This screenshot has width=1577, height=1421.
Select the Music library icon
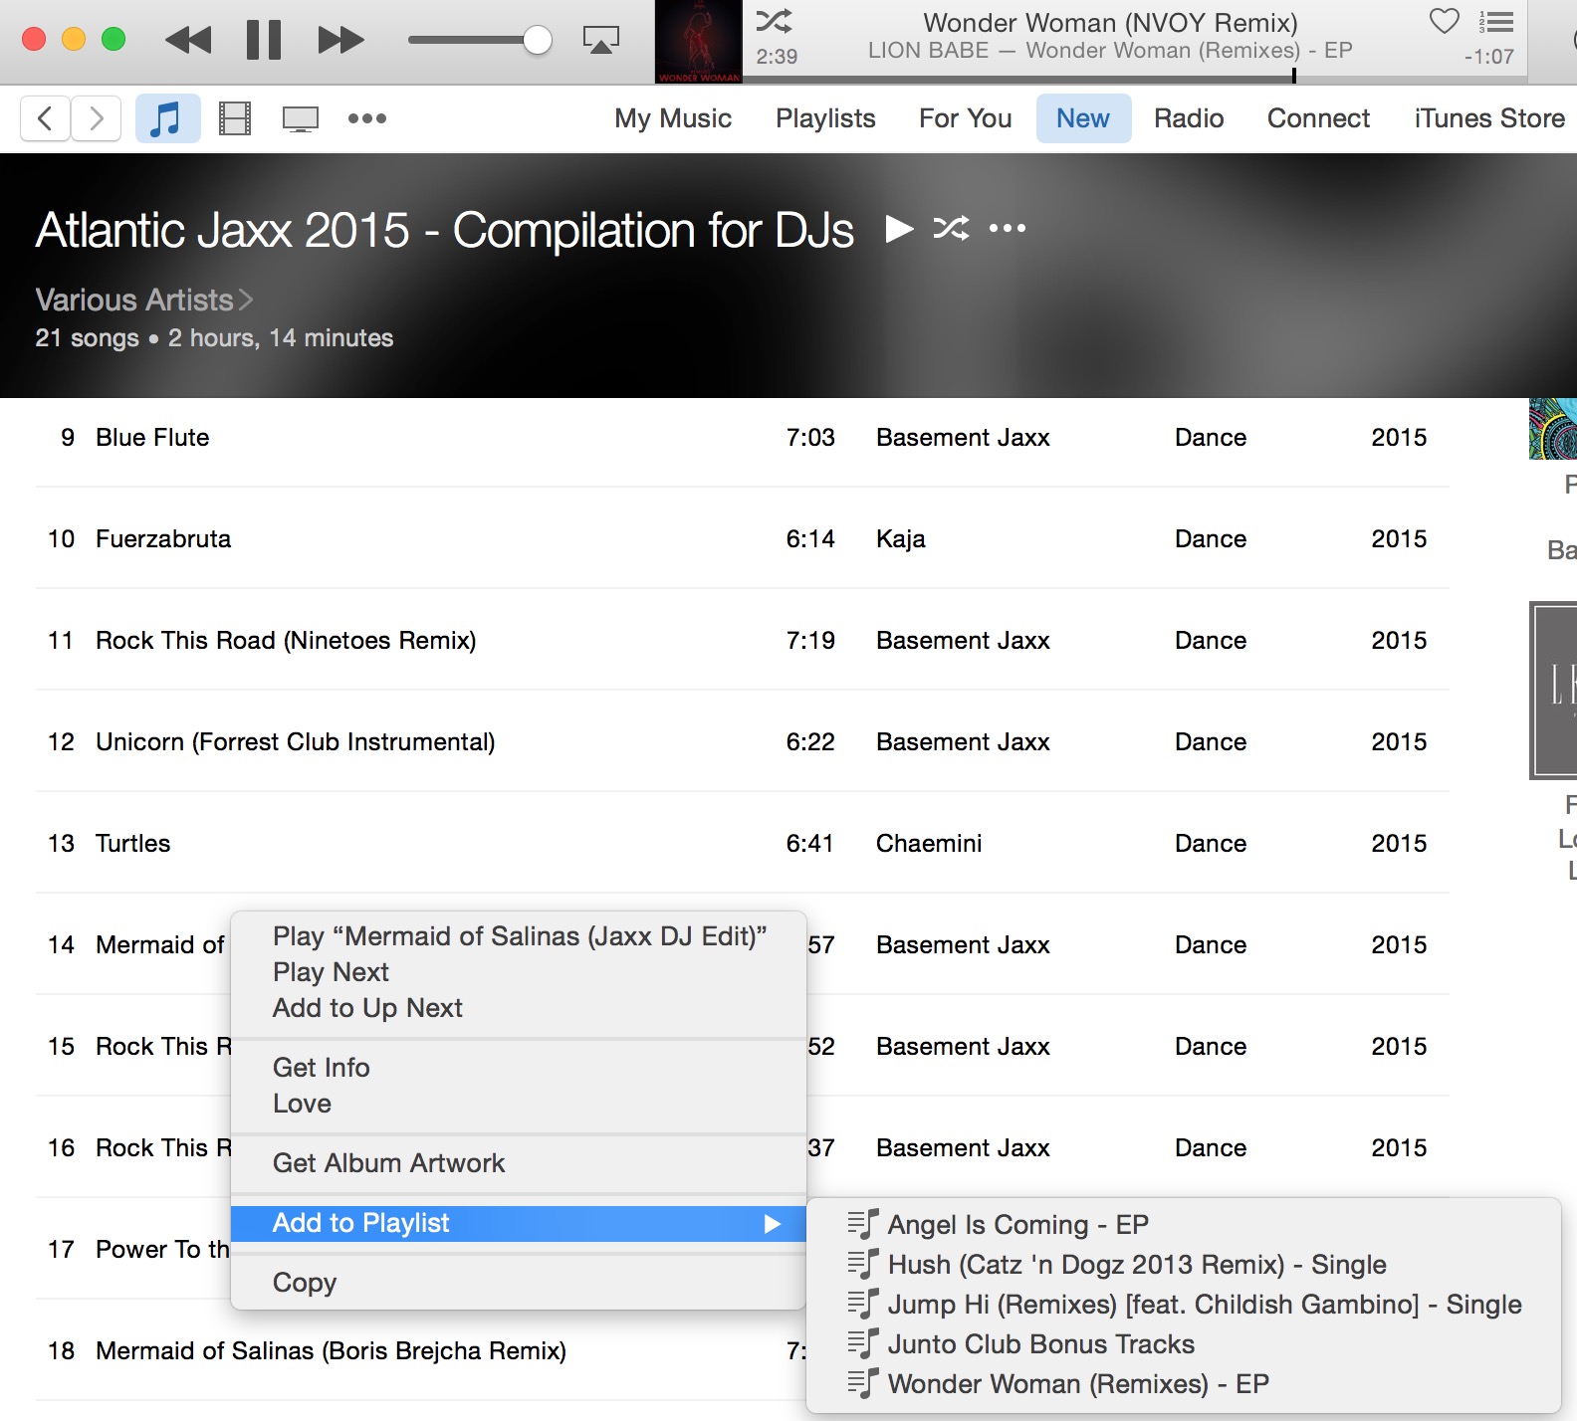pos(167,118)
